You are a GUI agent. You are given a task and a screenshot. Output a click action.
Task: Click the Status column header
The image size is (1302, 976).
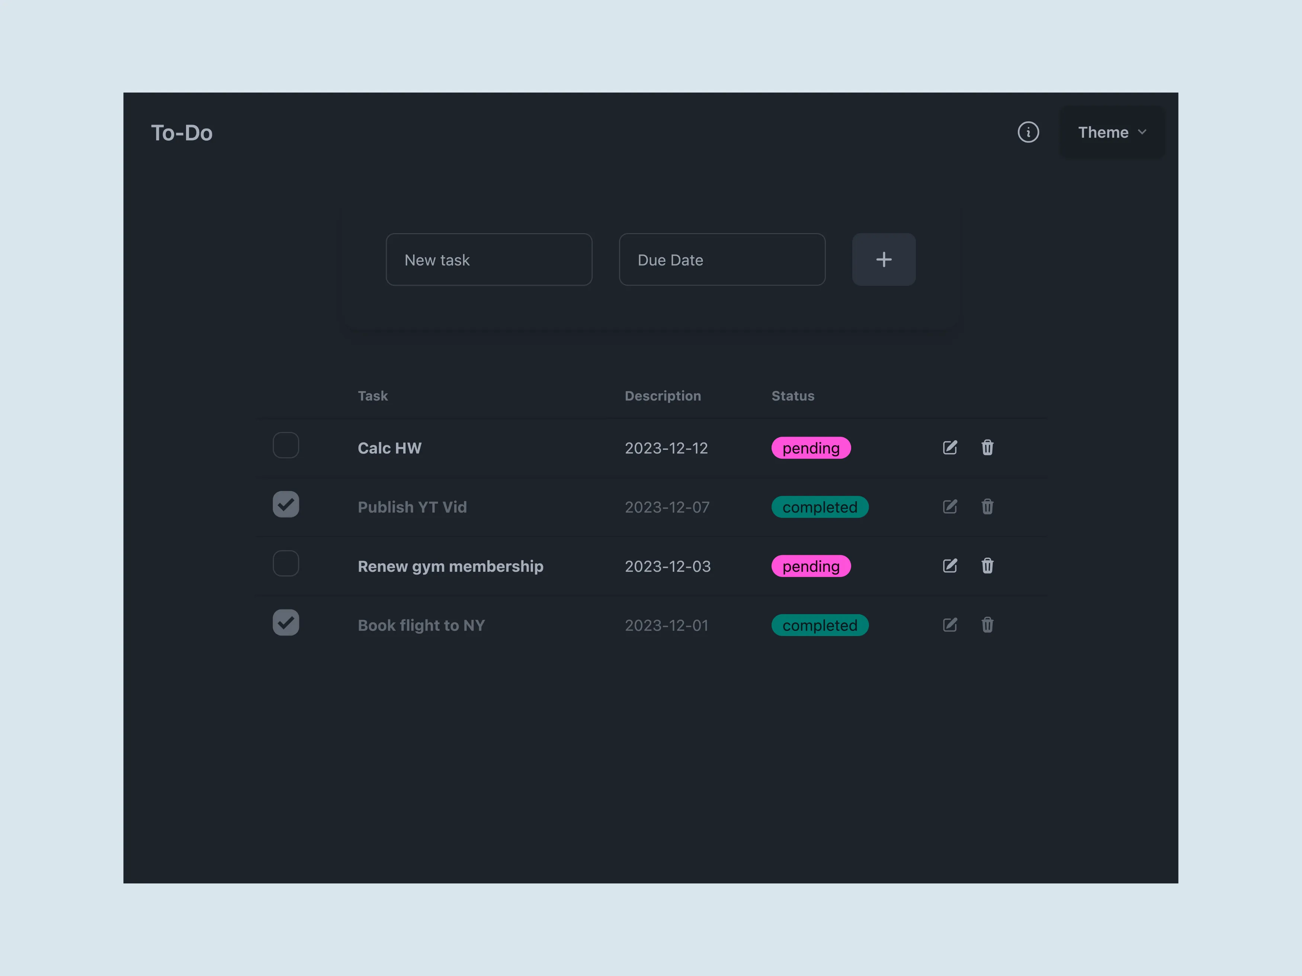pyautogui.click(x=792, y=395)
